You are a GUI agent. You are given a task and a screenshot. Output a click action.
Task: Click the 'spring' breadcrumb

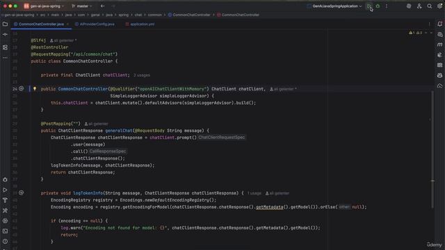tap(124, 15)
